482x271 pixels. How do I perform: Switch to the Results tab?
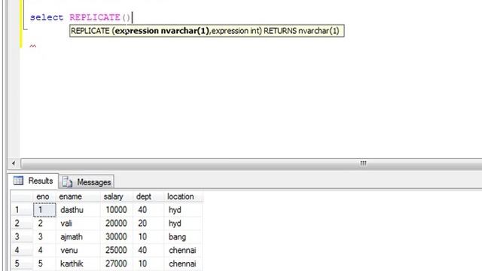(x=33, y=181)
